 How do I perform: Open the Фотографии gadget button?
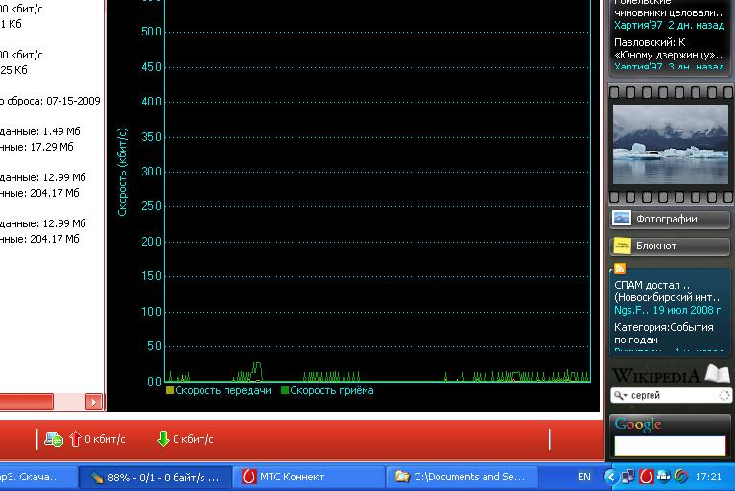click(669, 219)
